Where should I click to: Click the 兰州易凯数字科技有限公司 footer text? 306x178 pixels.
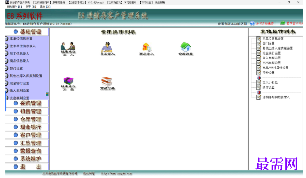(60, 173)
